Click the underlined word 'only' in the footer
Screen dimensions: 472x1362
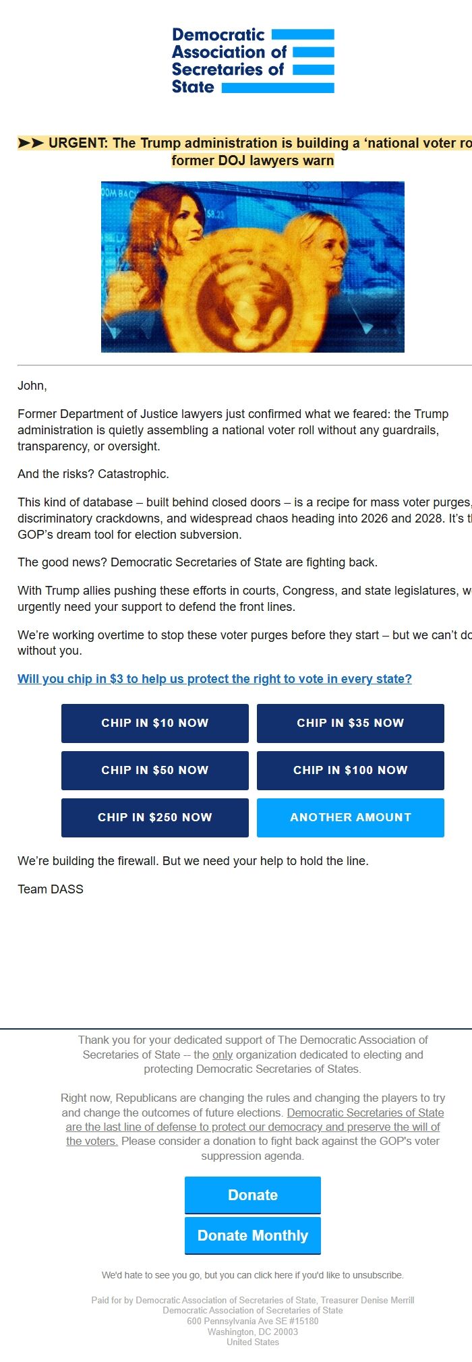point(222,1055)
